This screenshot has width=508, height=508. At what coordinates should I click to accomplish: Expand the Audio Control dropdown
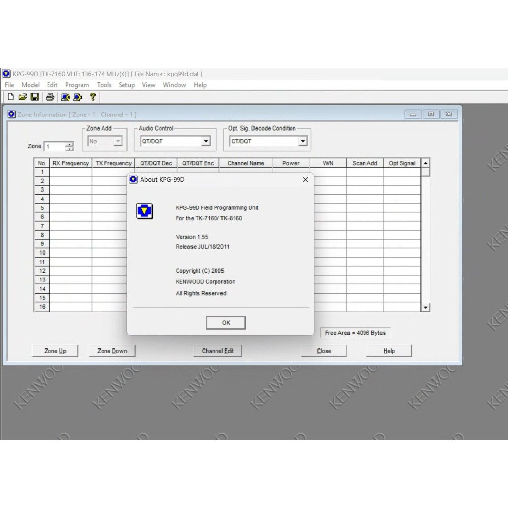[206, 142]
